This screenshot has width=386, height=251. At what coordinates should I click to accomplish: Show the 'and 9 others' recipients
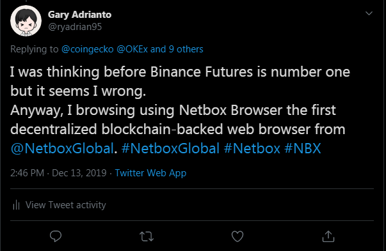point(177,49)
